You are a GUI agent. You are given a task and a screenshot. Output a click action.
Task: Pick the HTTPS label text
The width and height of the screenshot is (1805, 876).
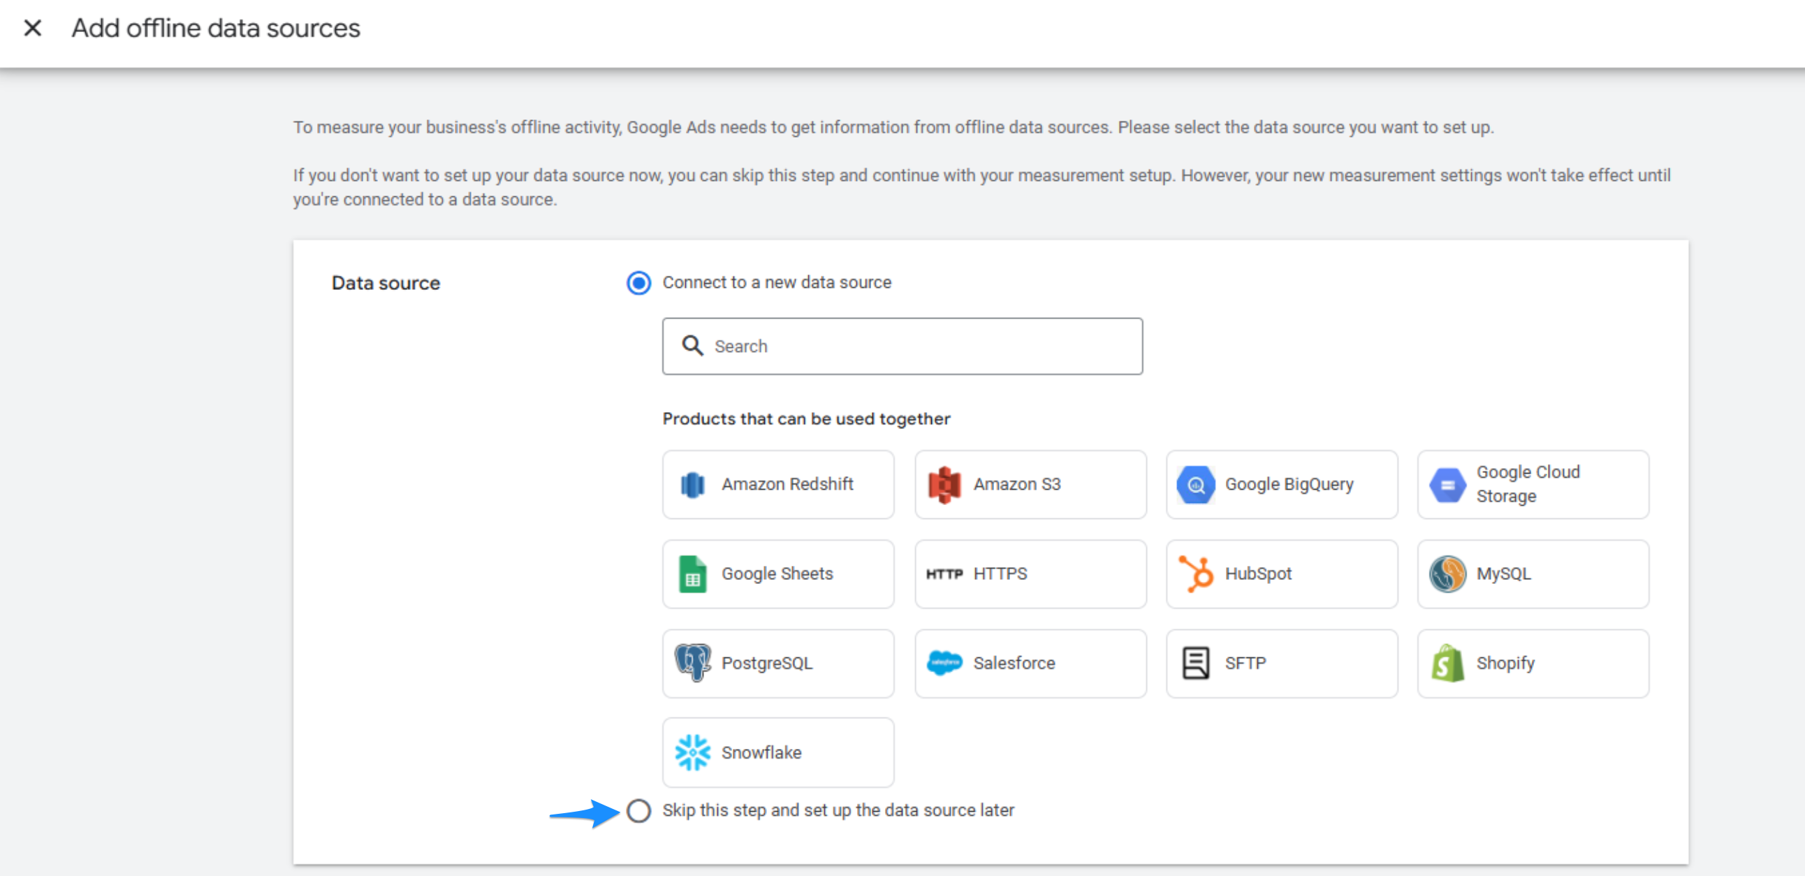tap(1000, 574)
